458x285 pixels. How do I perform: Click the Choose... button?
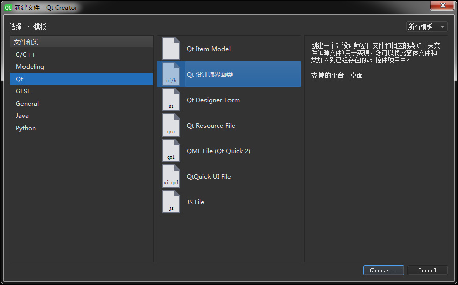[x=383, y=270]
